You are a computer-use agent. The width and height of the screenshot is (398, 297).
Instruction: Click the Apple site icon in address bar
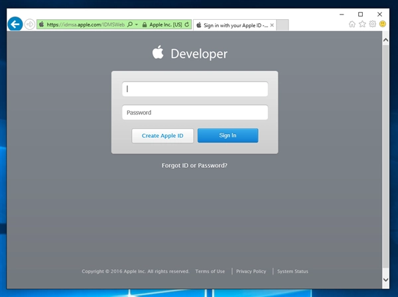pos(41,25)
